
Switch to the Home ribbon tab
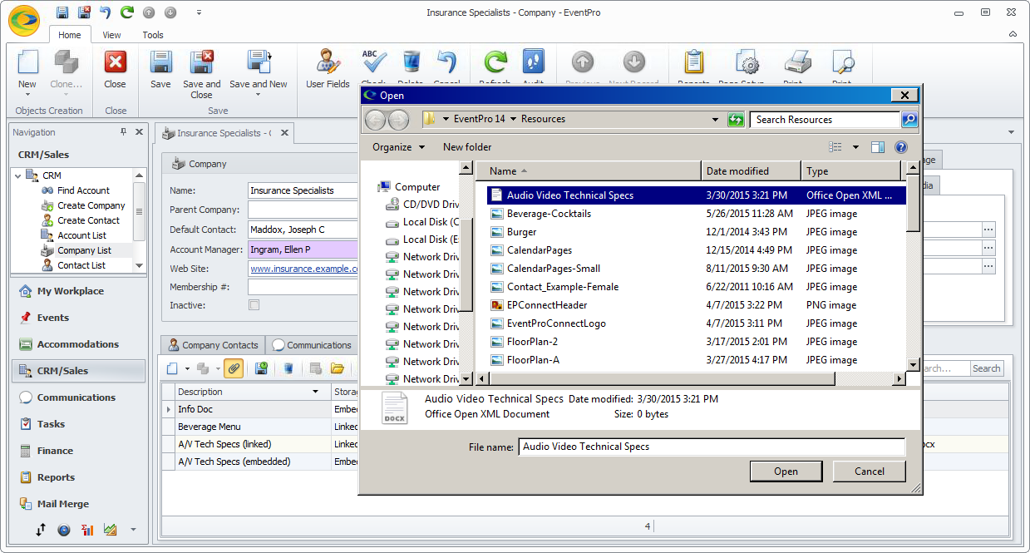coord(70,35)
